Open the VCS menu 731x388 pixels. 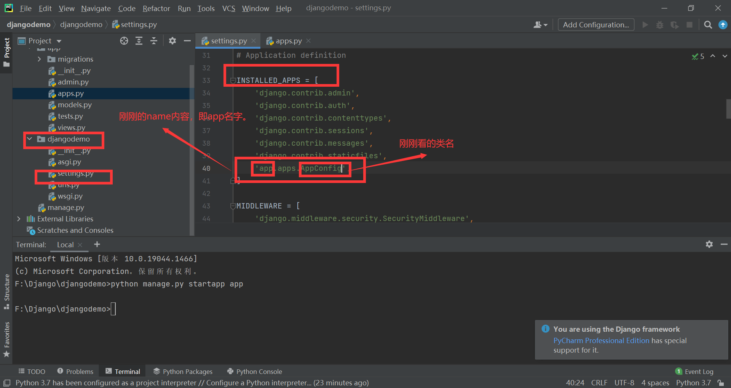[x=228, y=8]
